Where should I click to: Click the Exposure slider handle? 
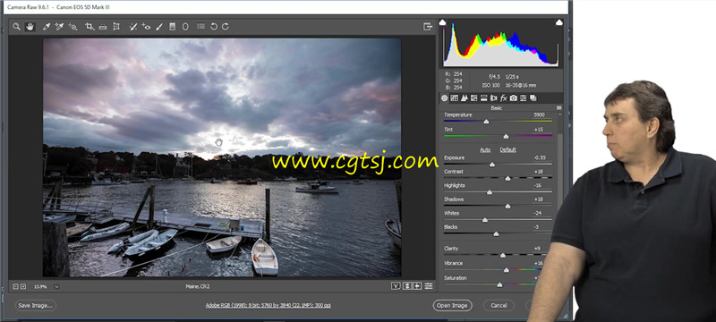click(491, 165)
